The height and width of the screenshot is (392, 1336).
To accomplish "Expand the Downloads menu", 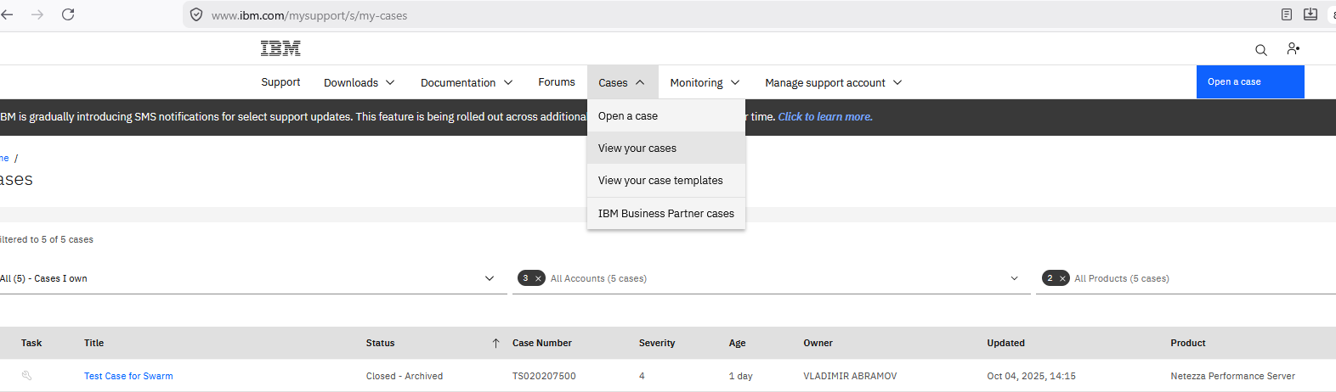I will click(359, 82).
